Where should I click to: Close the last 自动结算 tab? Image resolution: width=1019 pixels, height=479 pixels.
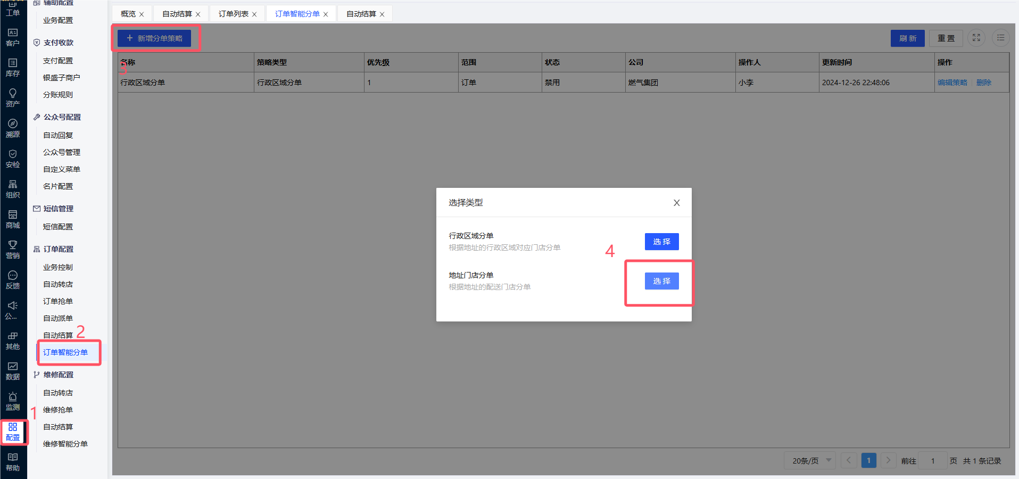click(382, 14)
